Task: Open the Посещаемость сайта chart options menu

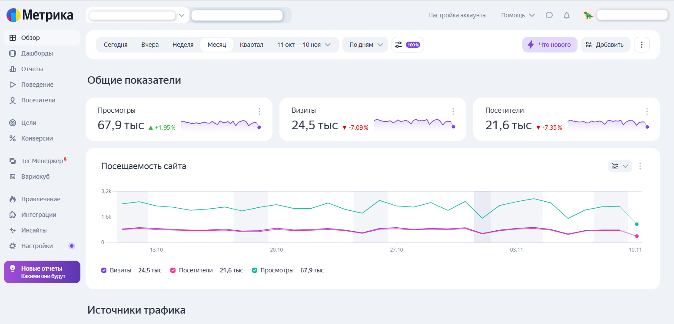Action: click(640, 166)
